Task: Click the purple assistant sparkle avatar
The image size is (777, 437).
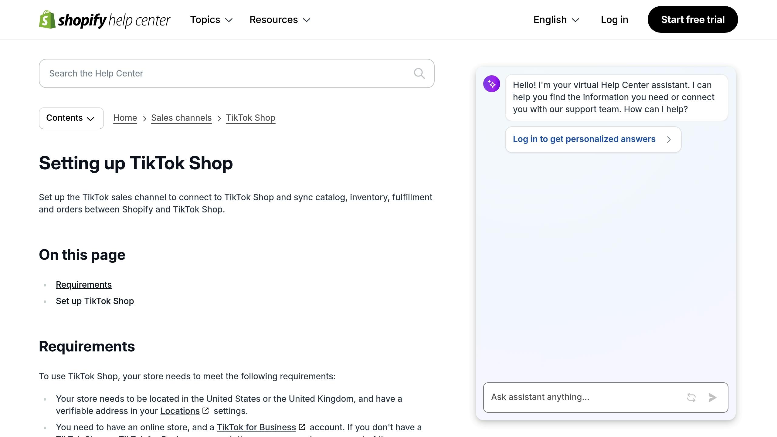Action: 492,84
